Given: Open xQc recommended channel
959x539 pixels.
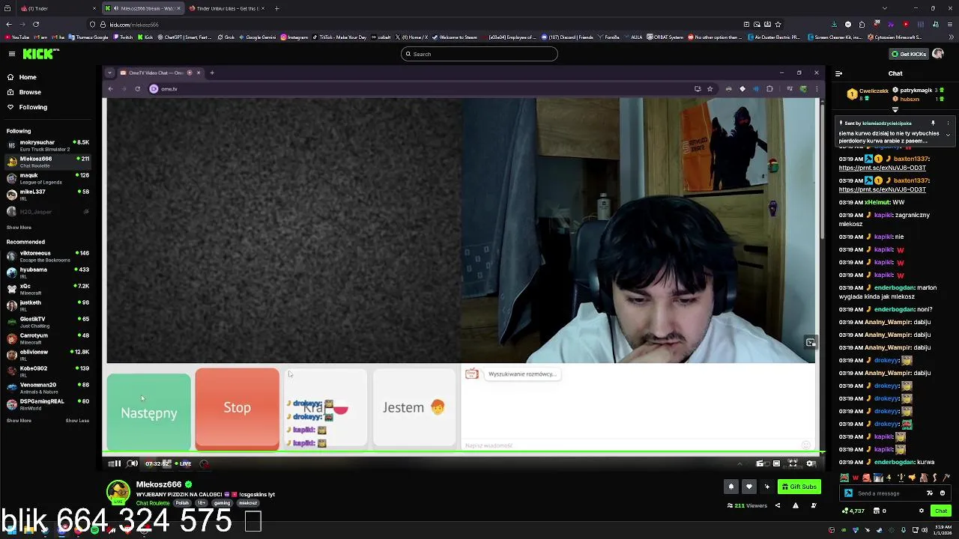Looking at the screenshot, I should tap(48, 289).
